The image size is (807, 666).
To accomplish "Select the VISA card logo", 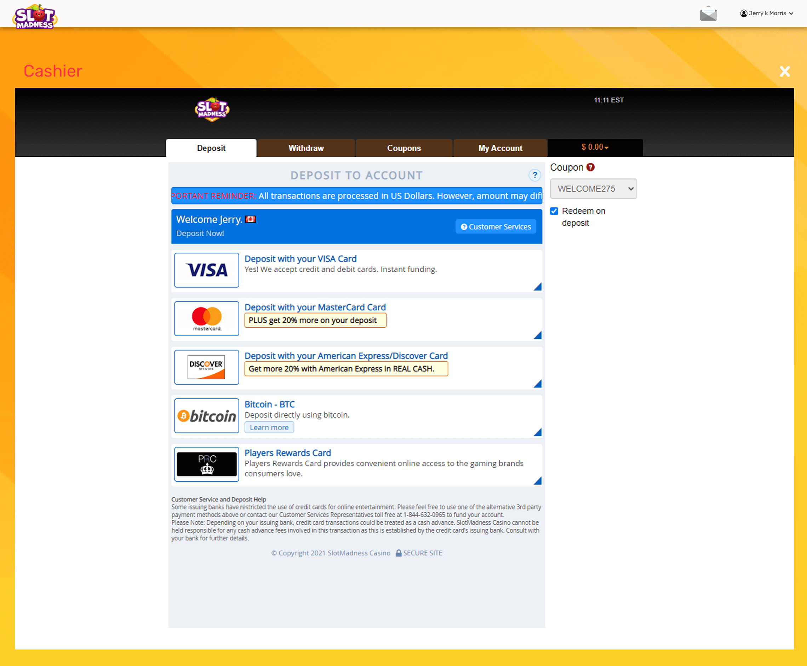I will (x=207, y=270).
